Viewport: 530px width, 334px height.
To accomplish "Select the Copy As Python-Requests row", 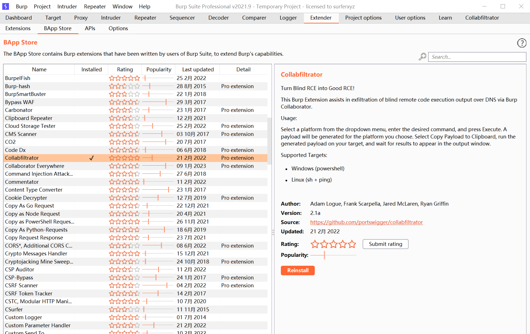I will click(x=136, y=230).
